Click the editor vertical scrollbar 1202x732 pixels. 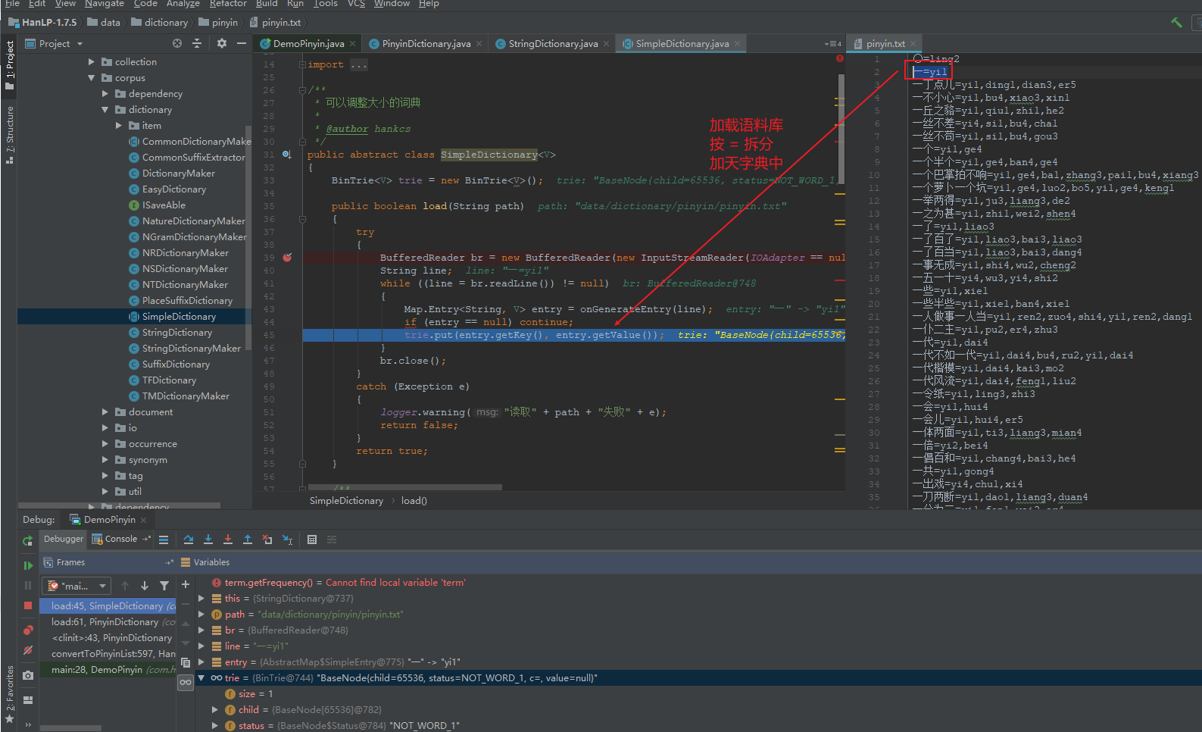pos(841,129)
